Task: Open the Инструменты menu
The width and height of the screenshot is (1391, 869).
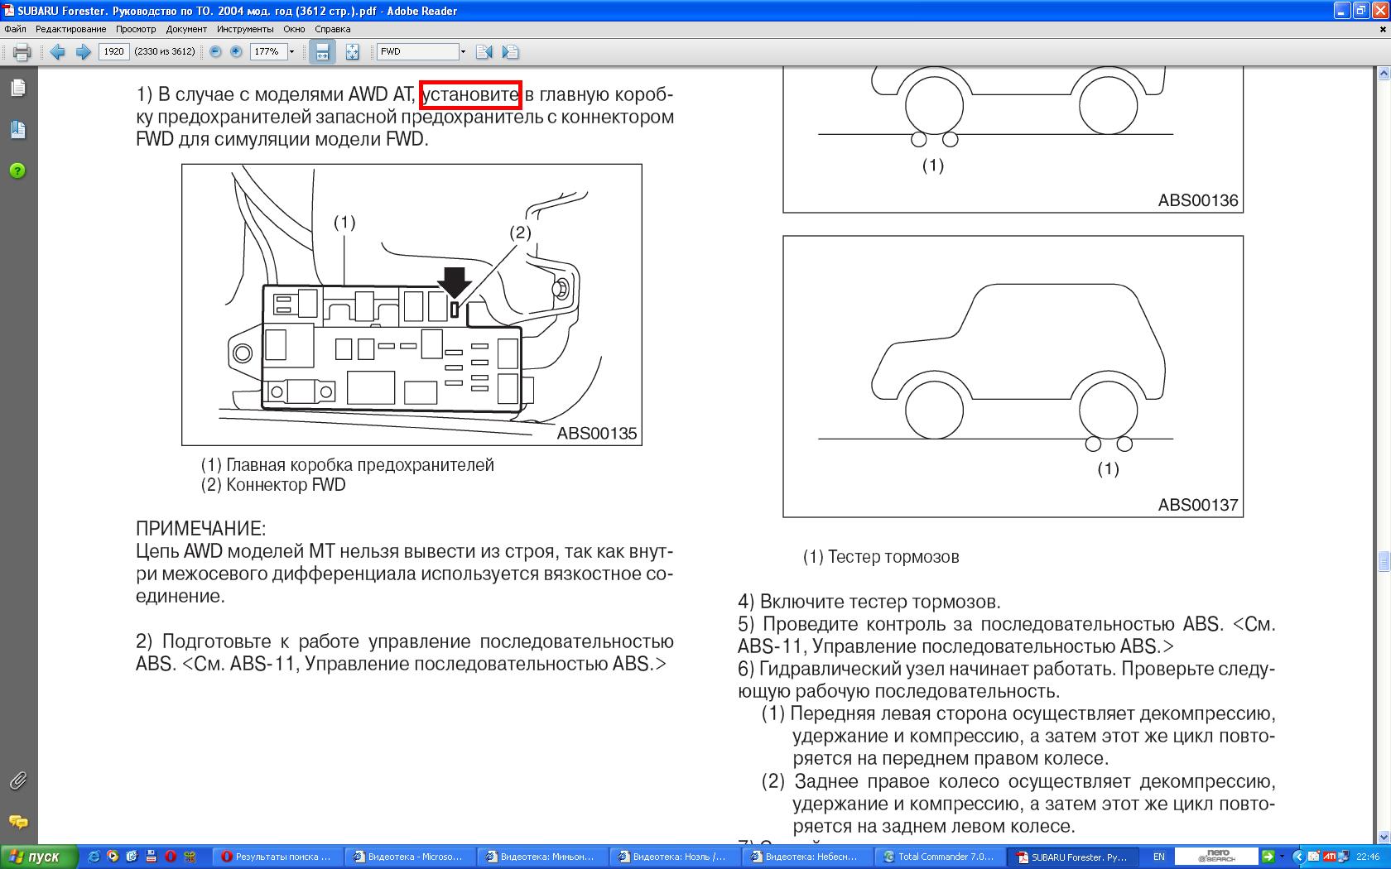Action: 245,29
